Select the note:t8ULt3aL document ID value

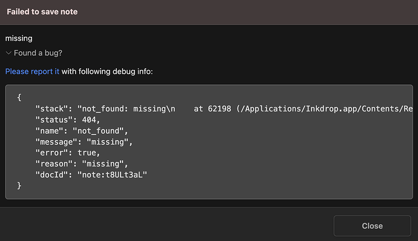pyautogui.click(x=112, y=174)
